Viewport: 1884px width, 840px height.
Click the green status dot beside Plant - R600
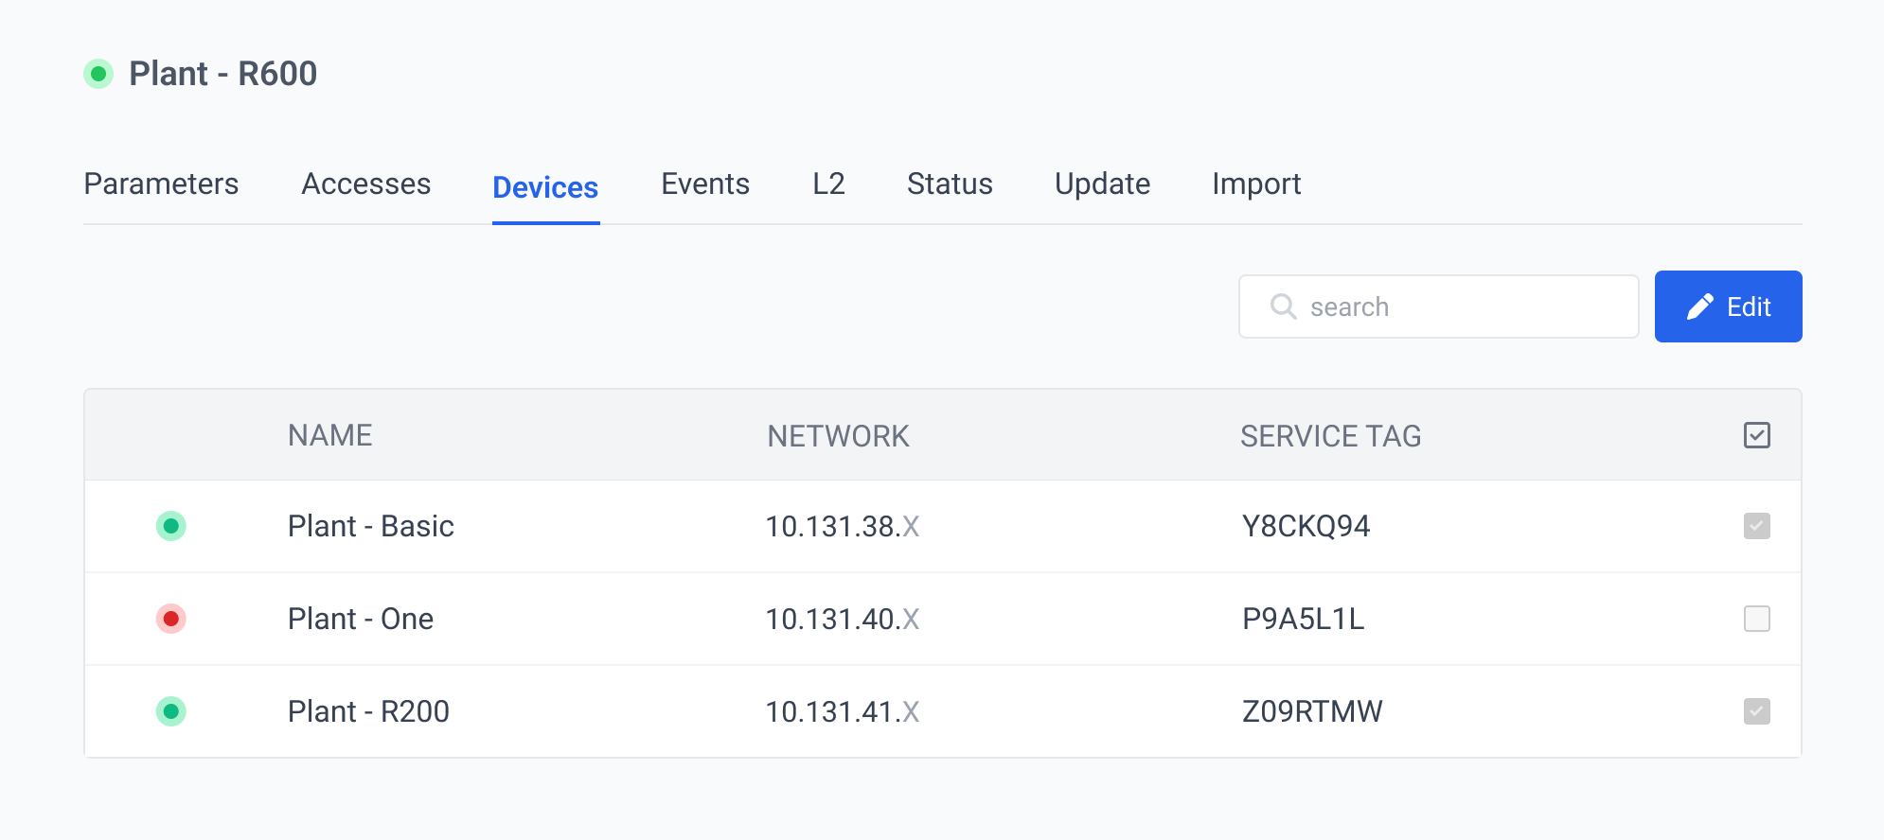click(98, 74)
